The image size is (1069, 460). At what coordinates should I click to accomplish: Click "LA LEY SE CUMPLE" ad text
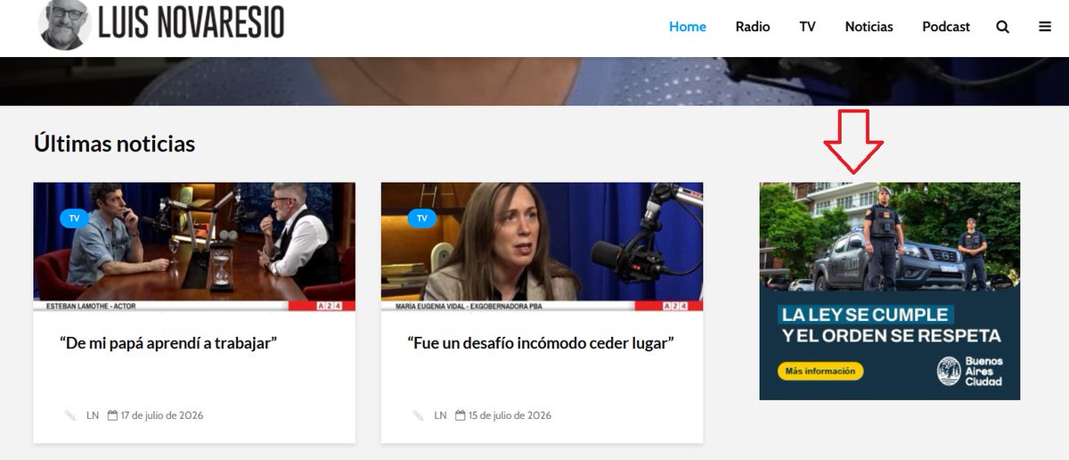pos(864,314)
